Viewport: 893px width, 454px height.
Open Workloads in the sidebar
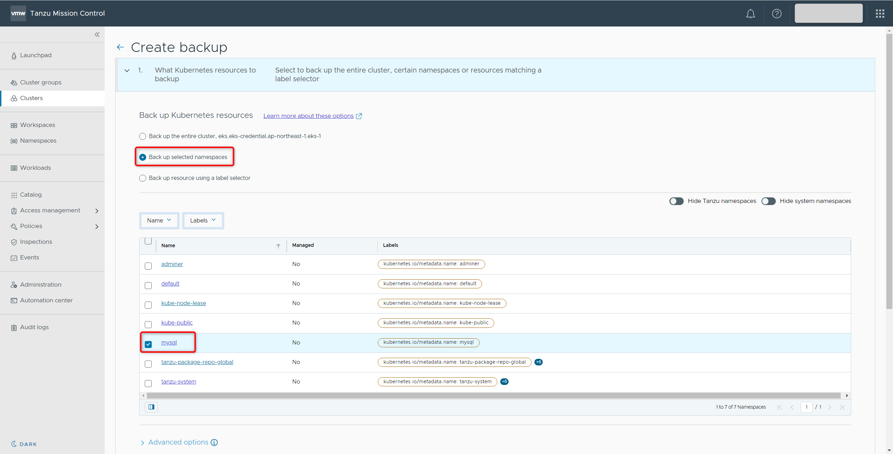[x=35, y=168]
